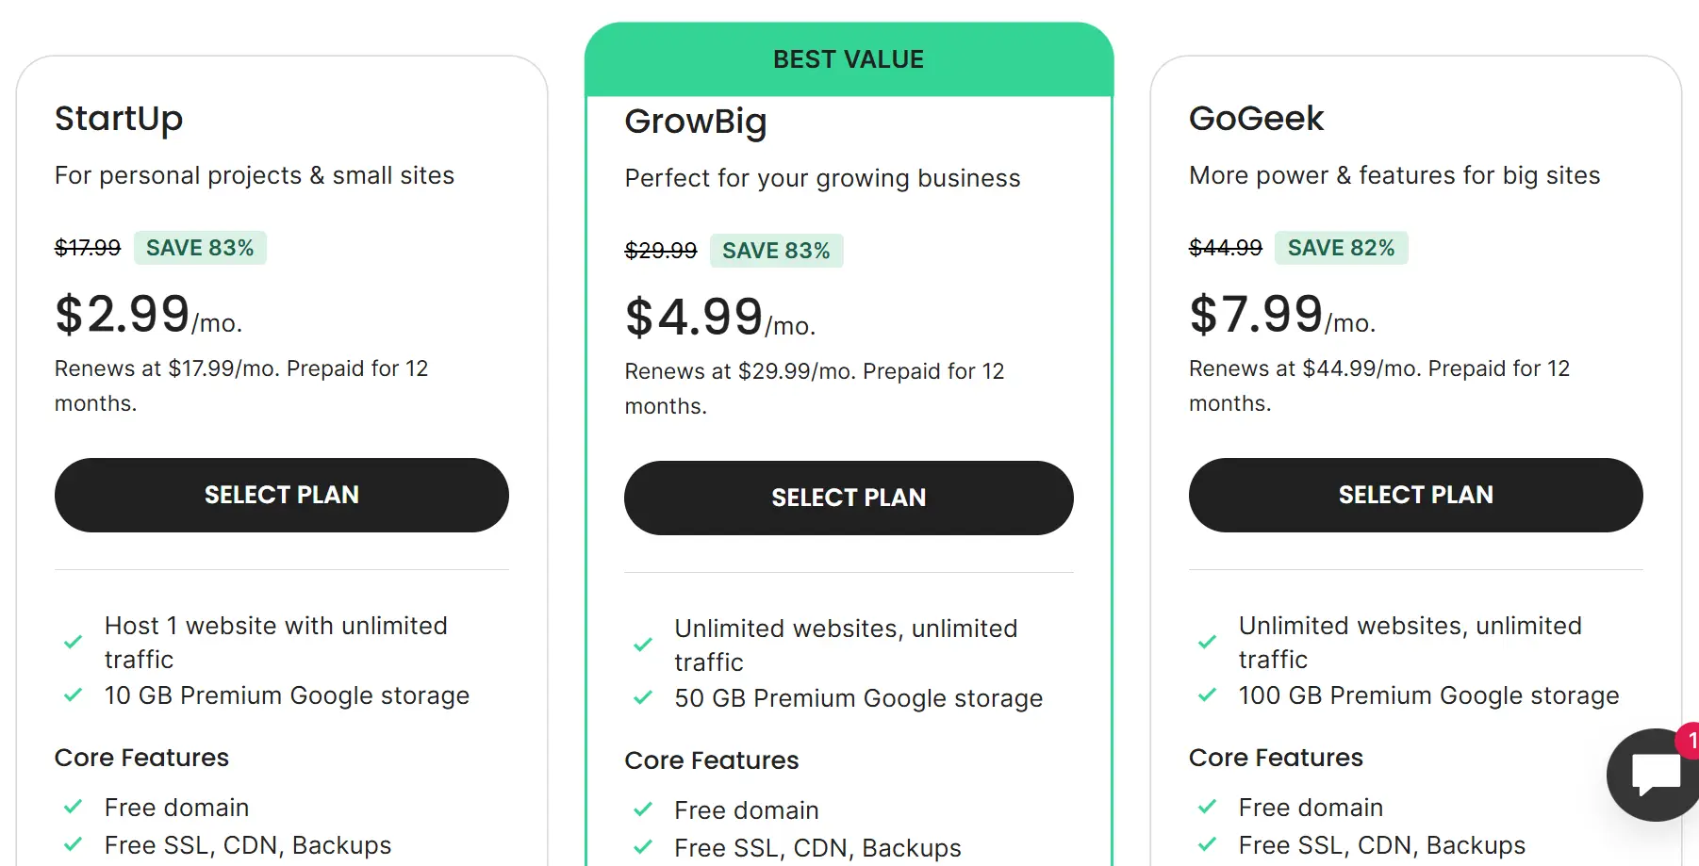Click the GrowBig plan title

[696, 122]
